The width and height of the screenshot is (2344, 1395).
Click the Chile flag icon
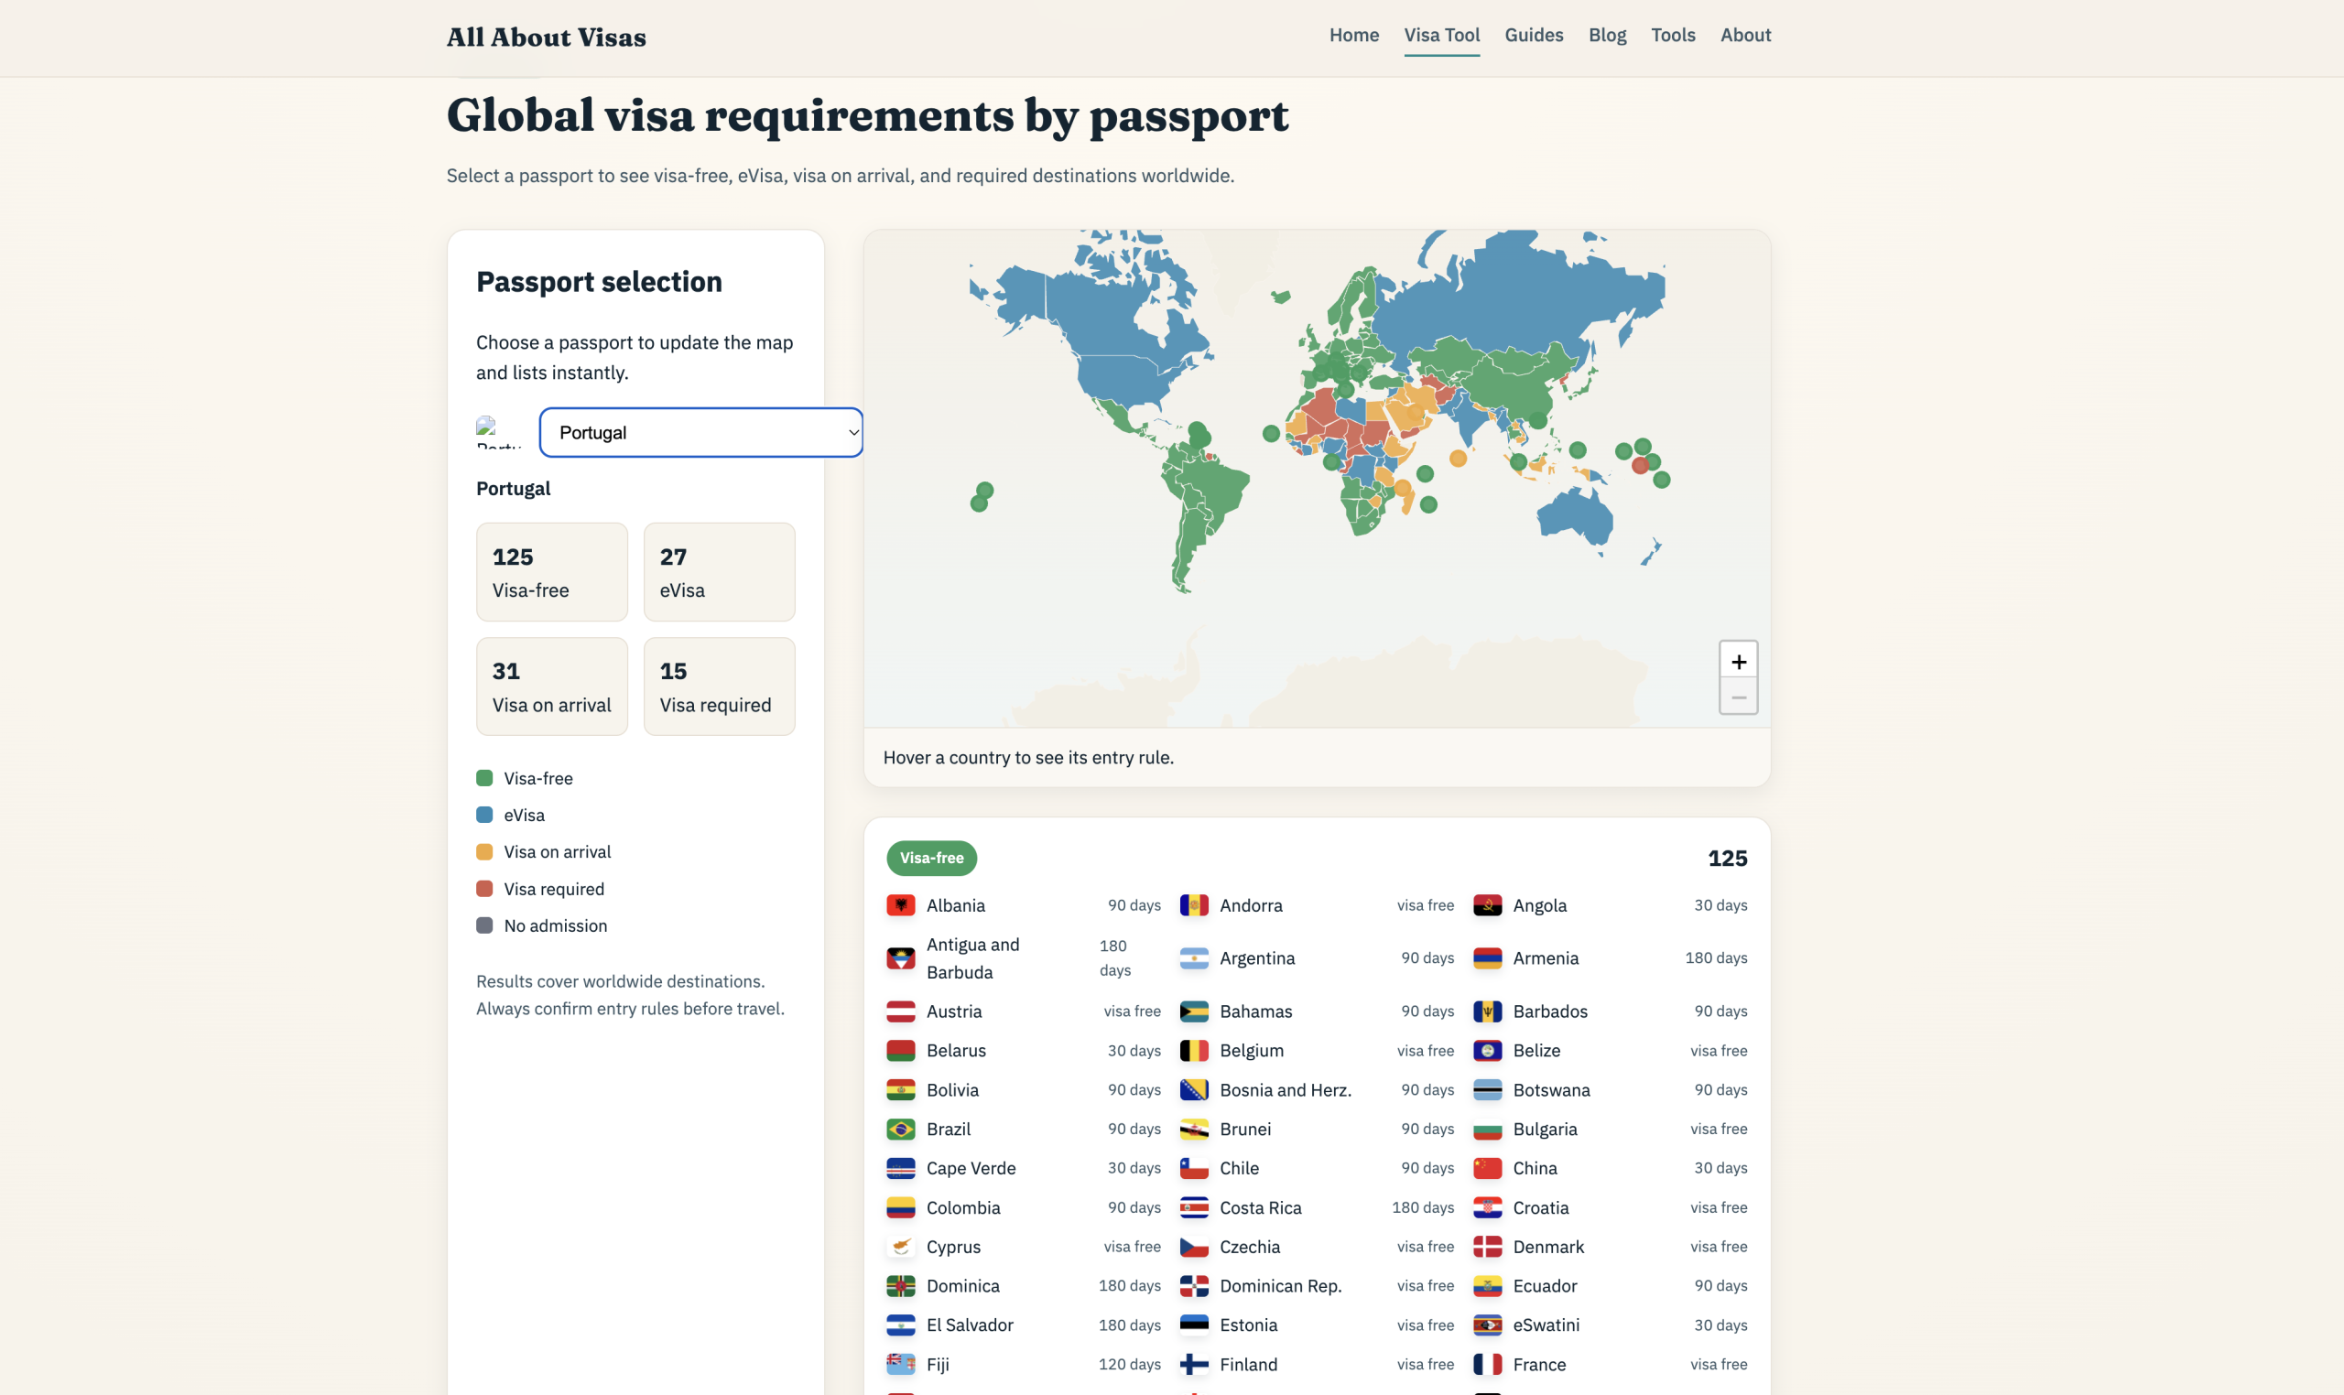[x=1193, y=1169]
